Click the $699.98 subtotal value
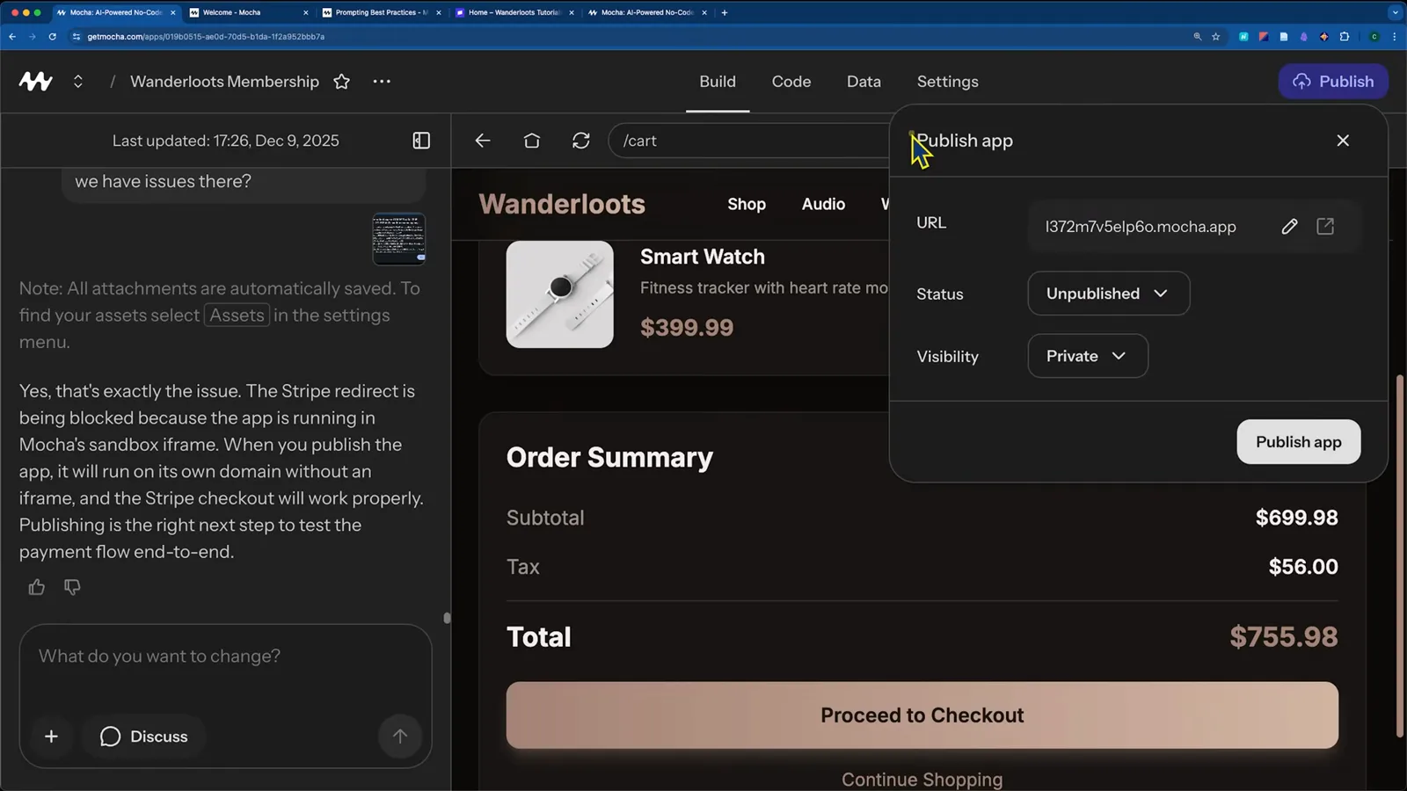 (x=1296, y=518)
